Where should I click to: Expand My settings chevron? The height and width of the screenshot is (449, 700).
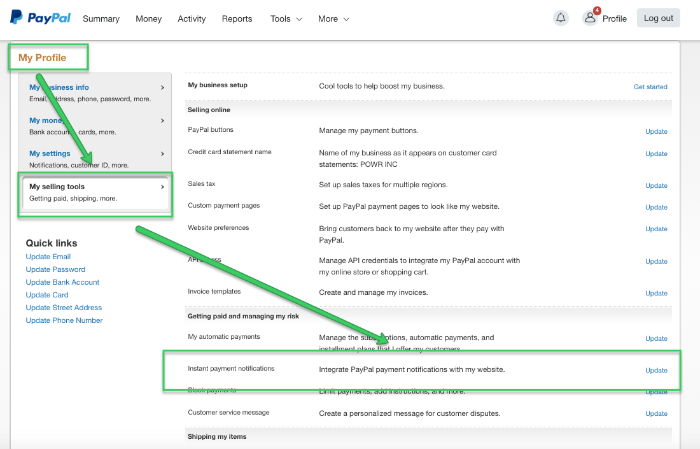162,153
